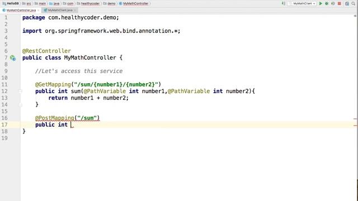Click the error stripe marker for line 17
This screenshot has height=201, width=358.
[x=356, y=125]
